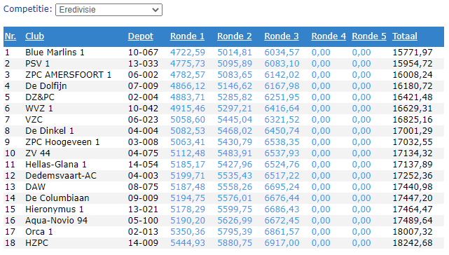Screen dimensions: 449x255
Task: Open HZPC Ronde 3 score 6917,00
Action: [x=282, y=243]
